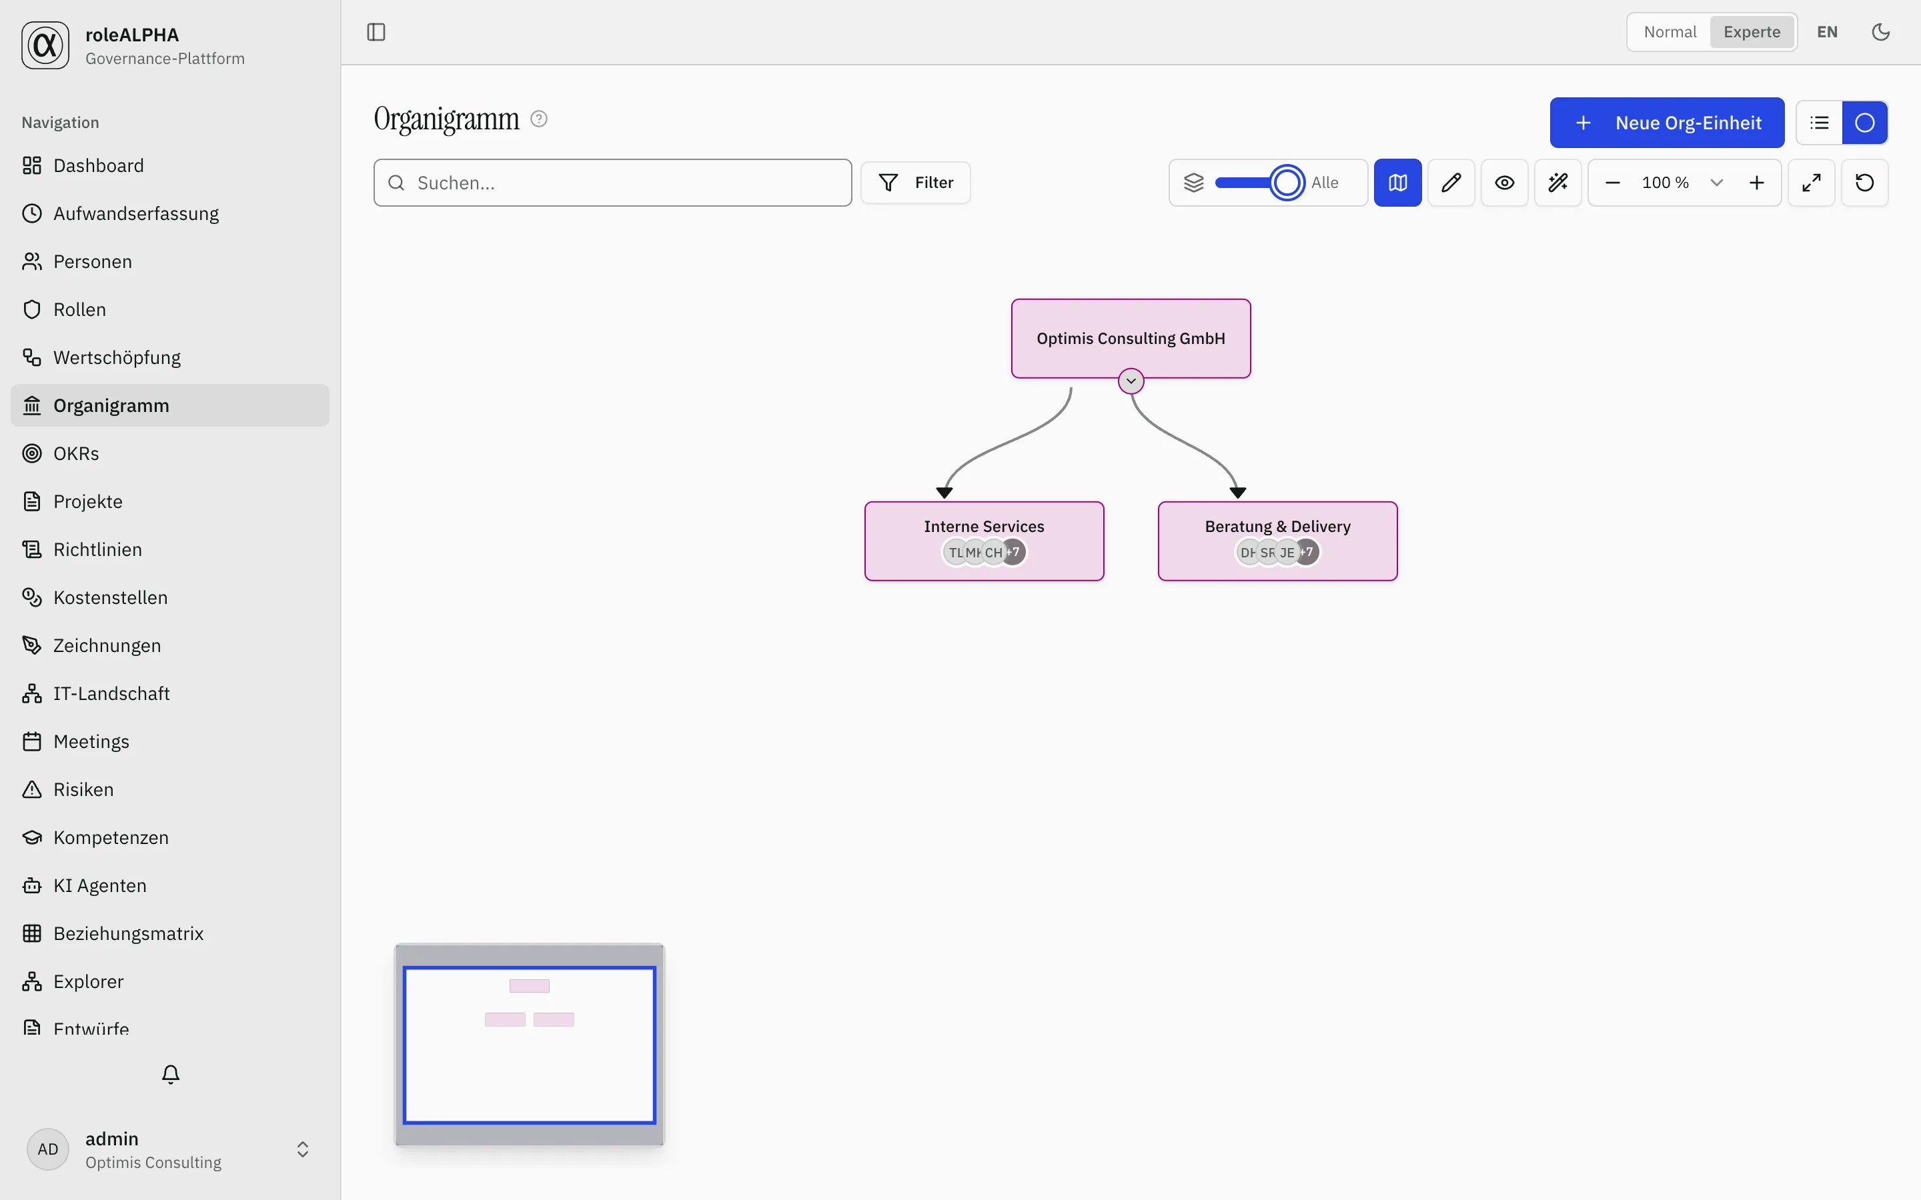Open the admin account switcher
This screenshot has height=1200, width=1921.
170,1149
